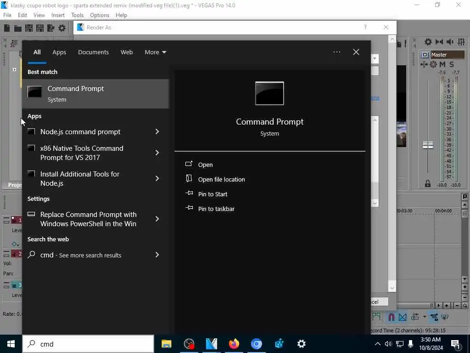Image resolution: width=470 pixels, height=353 pixels.
Task: Click VEGAS Pro icon on taskbar
Action: point(211,344)
